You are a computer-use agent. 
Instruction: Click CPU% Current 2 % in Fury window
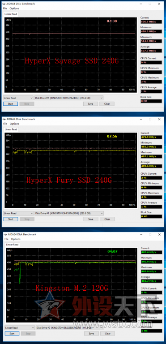[x=151, y=178]
